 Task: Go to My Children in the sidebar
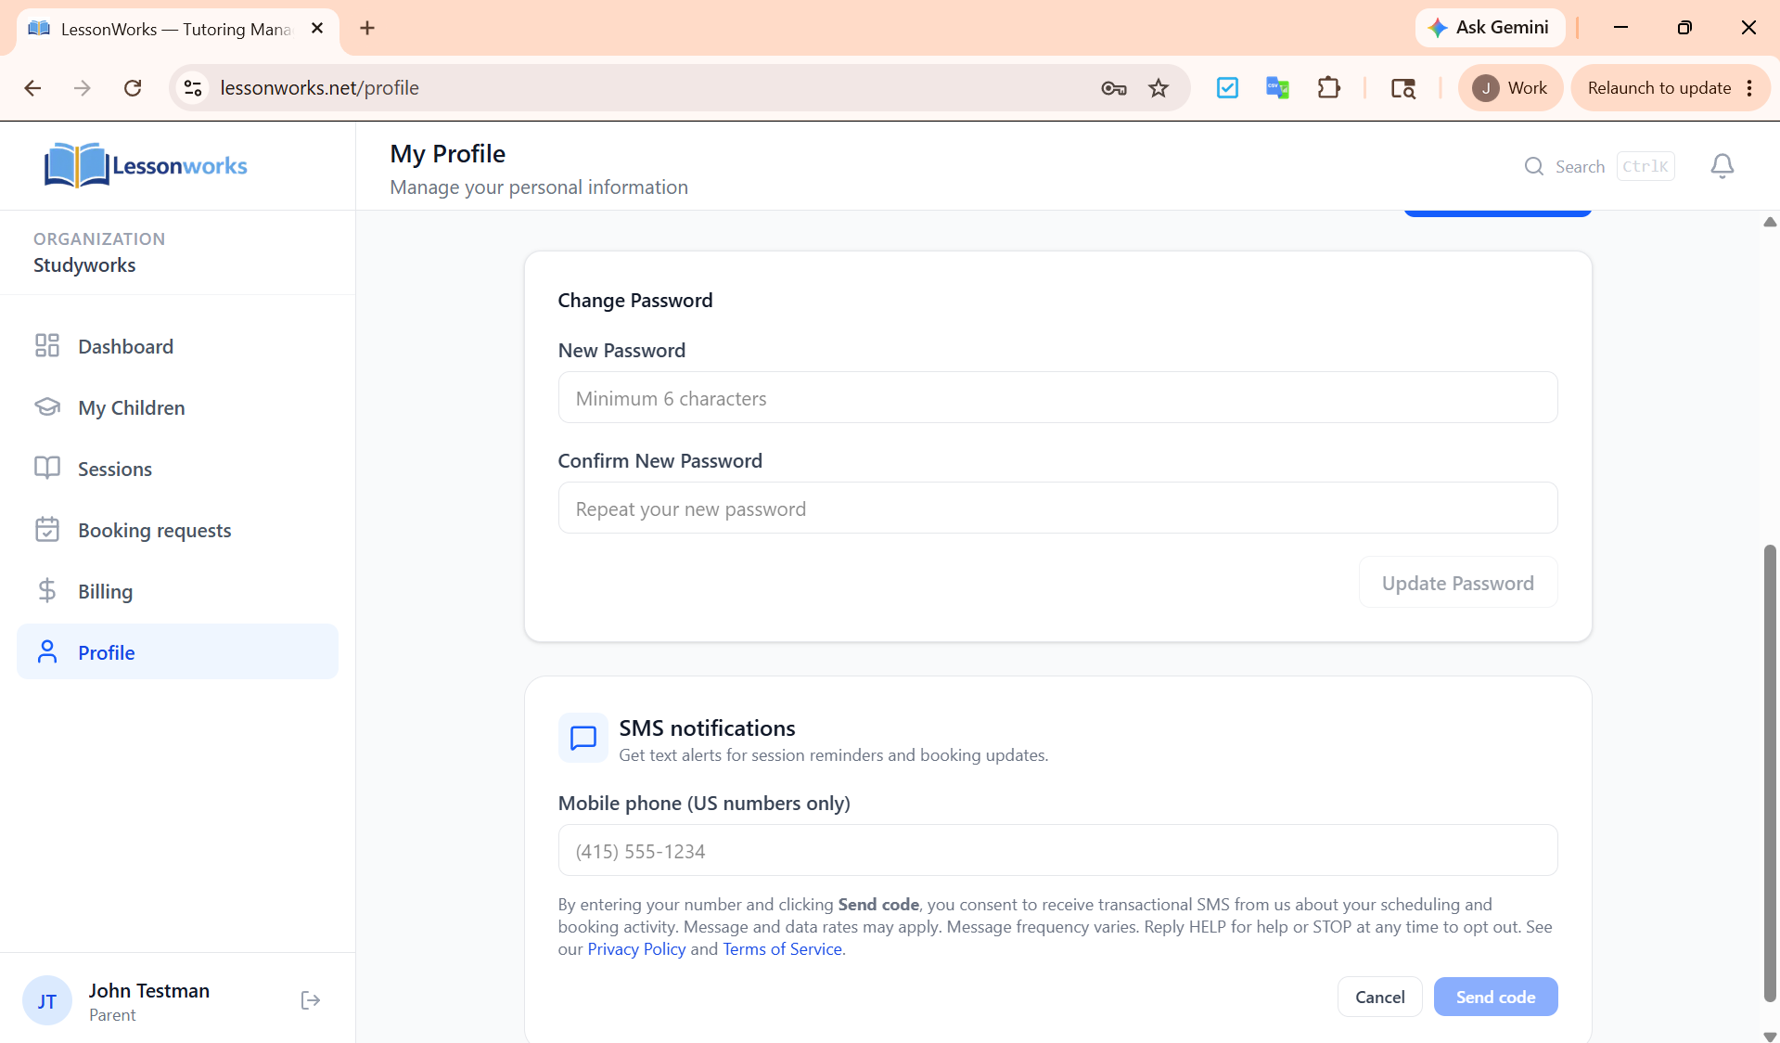177,407
